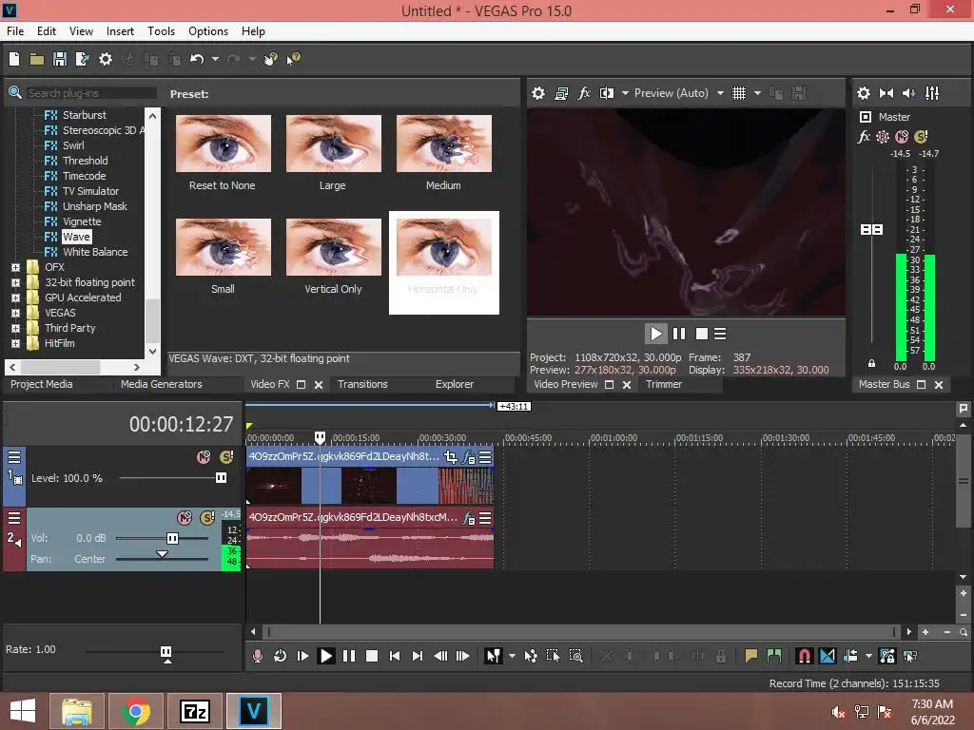
Task: Open Video Preview properties gear icon
Action: 538,93
